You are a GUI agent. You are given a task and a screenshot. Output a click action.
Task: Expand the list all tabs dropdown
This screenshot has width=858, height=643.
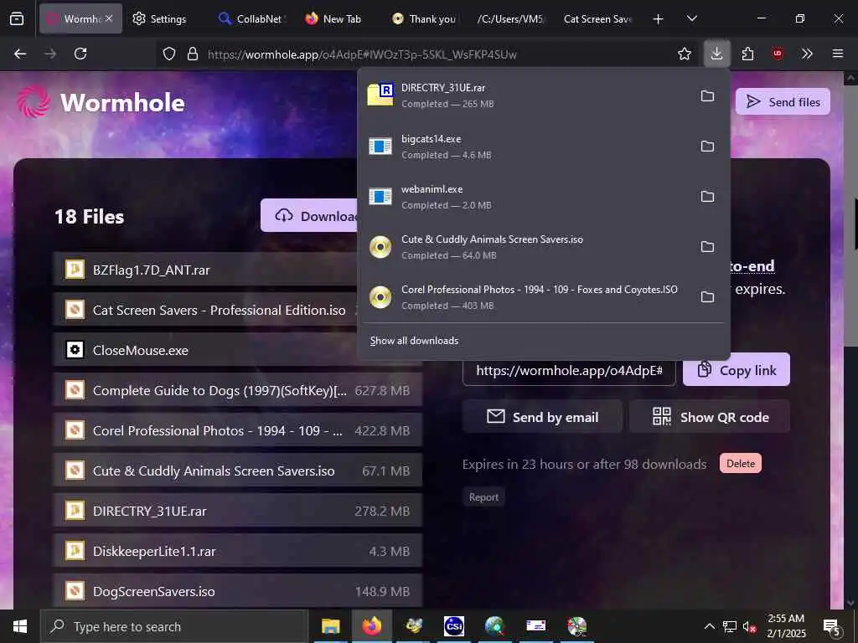point(691,18)
